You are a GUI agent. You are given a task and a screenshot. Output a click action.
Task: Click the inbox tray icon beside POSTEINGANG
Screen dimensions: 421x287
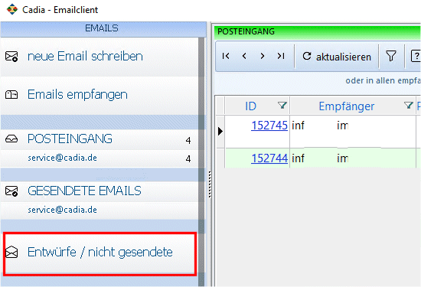[11, 139]
